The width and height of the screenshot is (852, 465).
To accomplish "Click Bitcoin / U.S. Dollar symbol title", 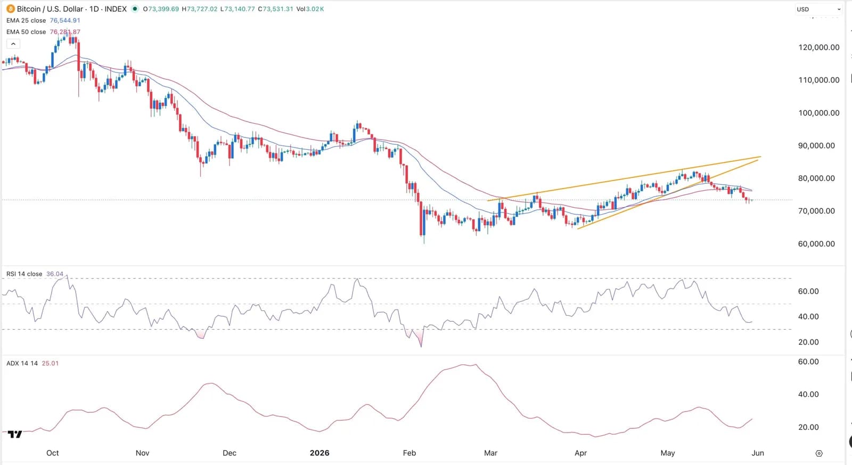I will coord(50,9).
